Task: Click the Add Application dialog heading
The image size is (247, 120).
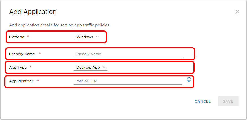Action: click(33, 12)
